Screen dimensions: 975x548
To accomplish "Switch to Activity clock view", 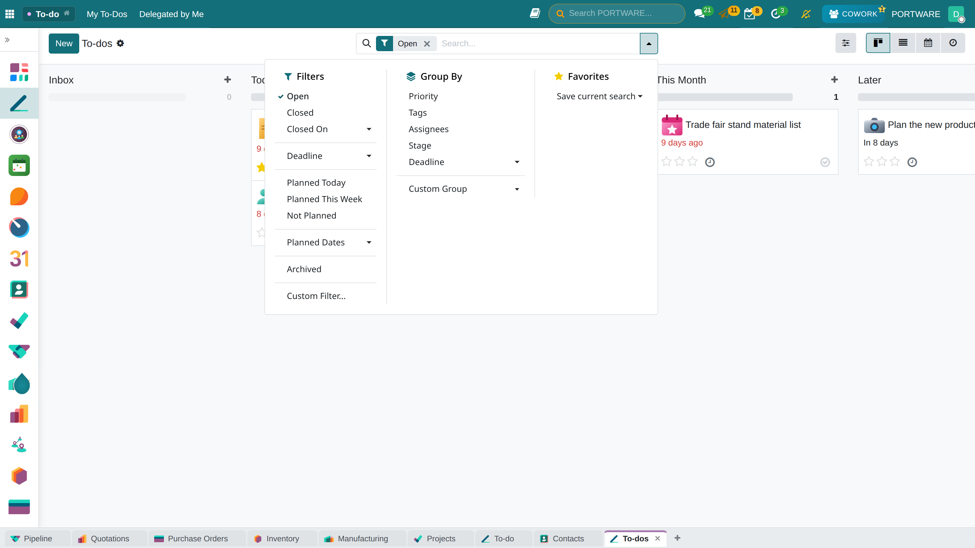I will 953,43.
